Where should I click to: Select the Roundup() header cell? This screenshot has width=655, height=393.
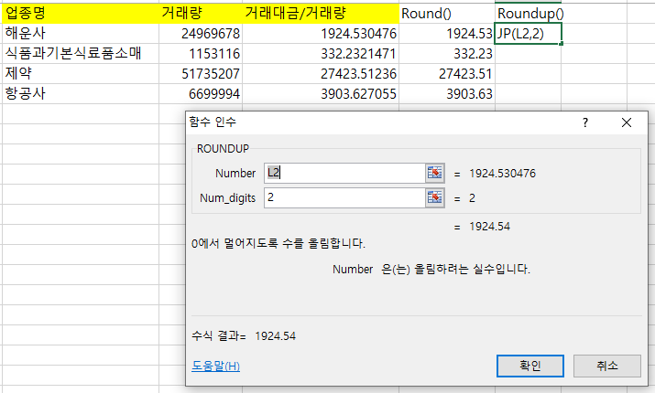(528, 14)
